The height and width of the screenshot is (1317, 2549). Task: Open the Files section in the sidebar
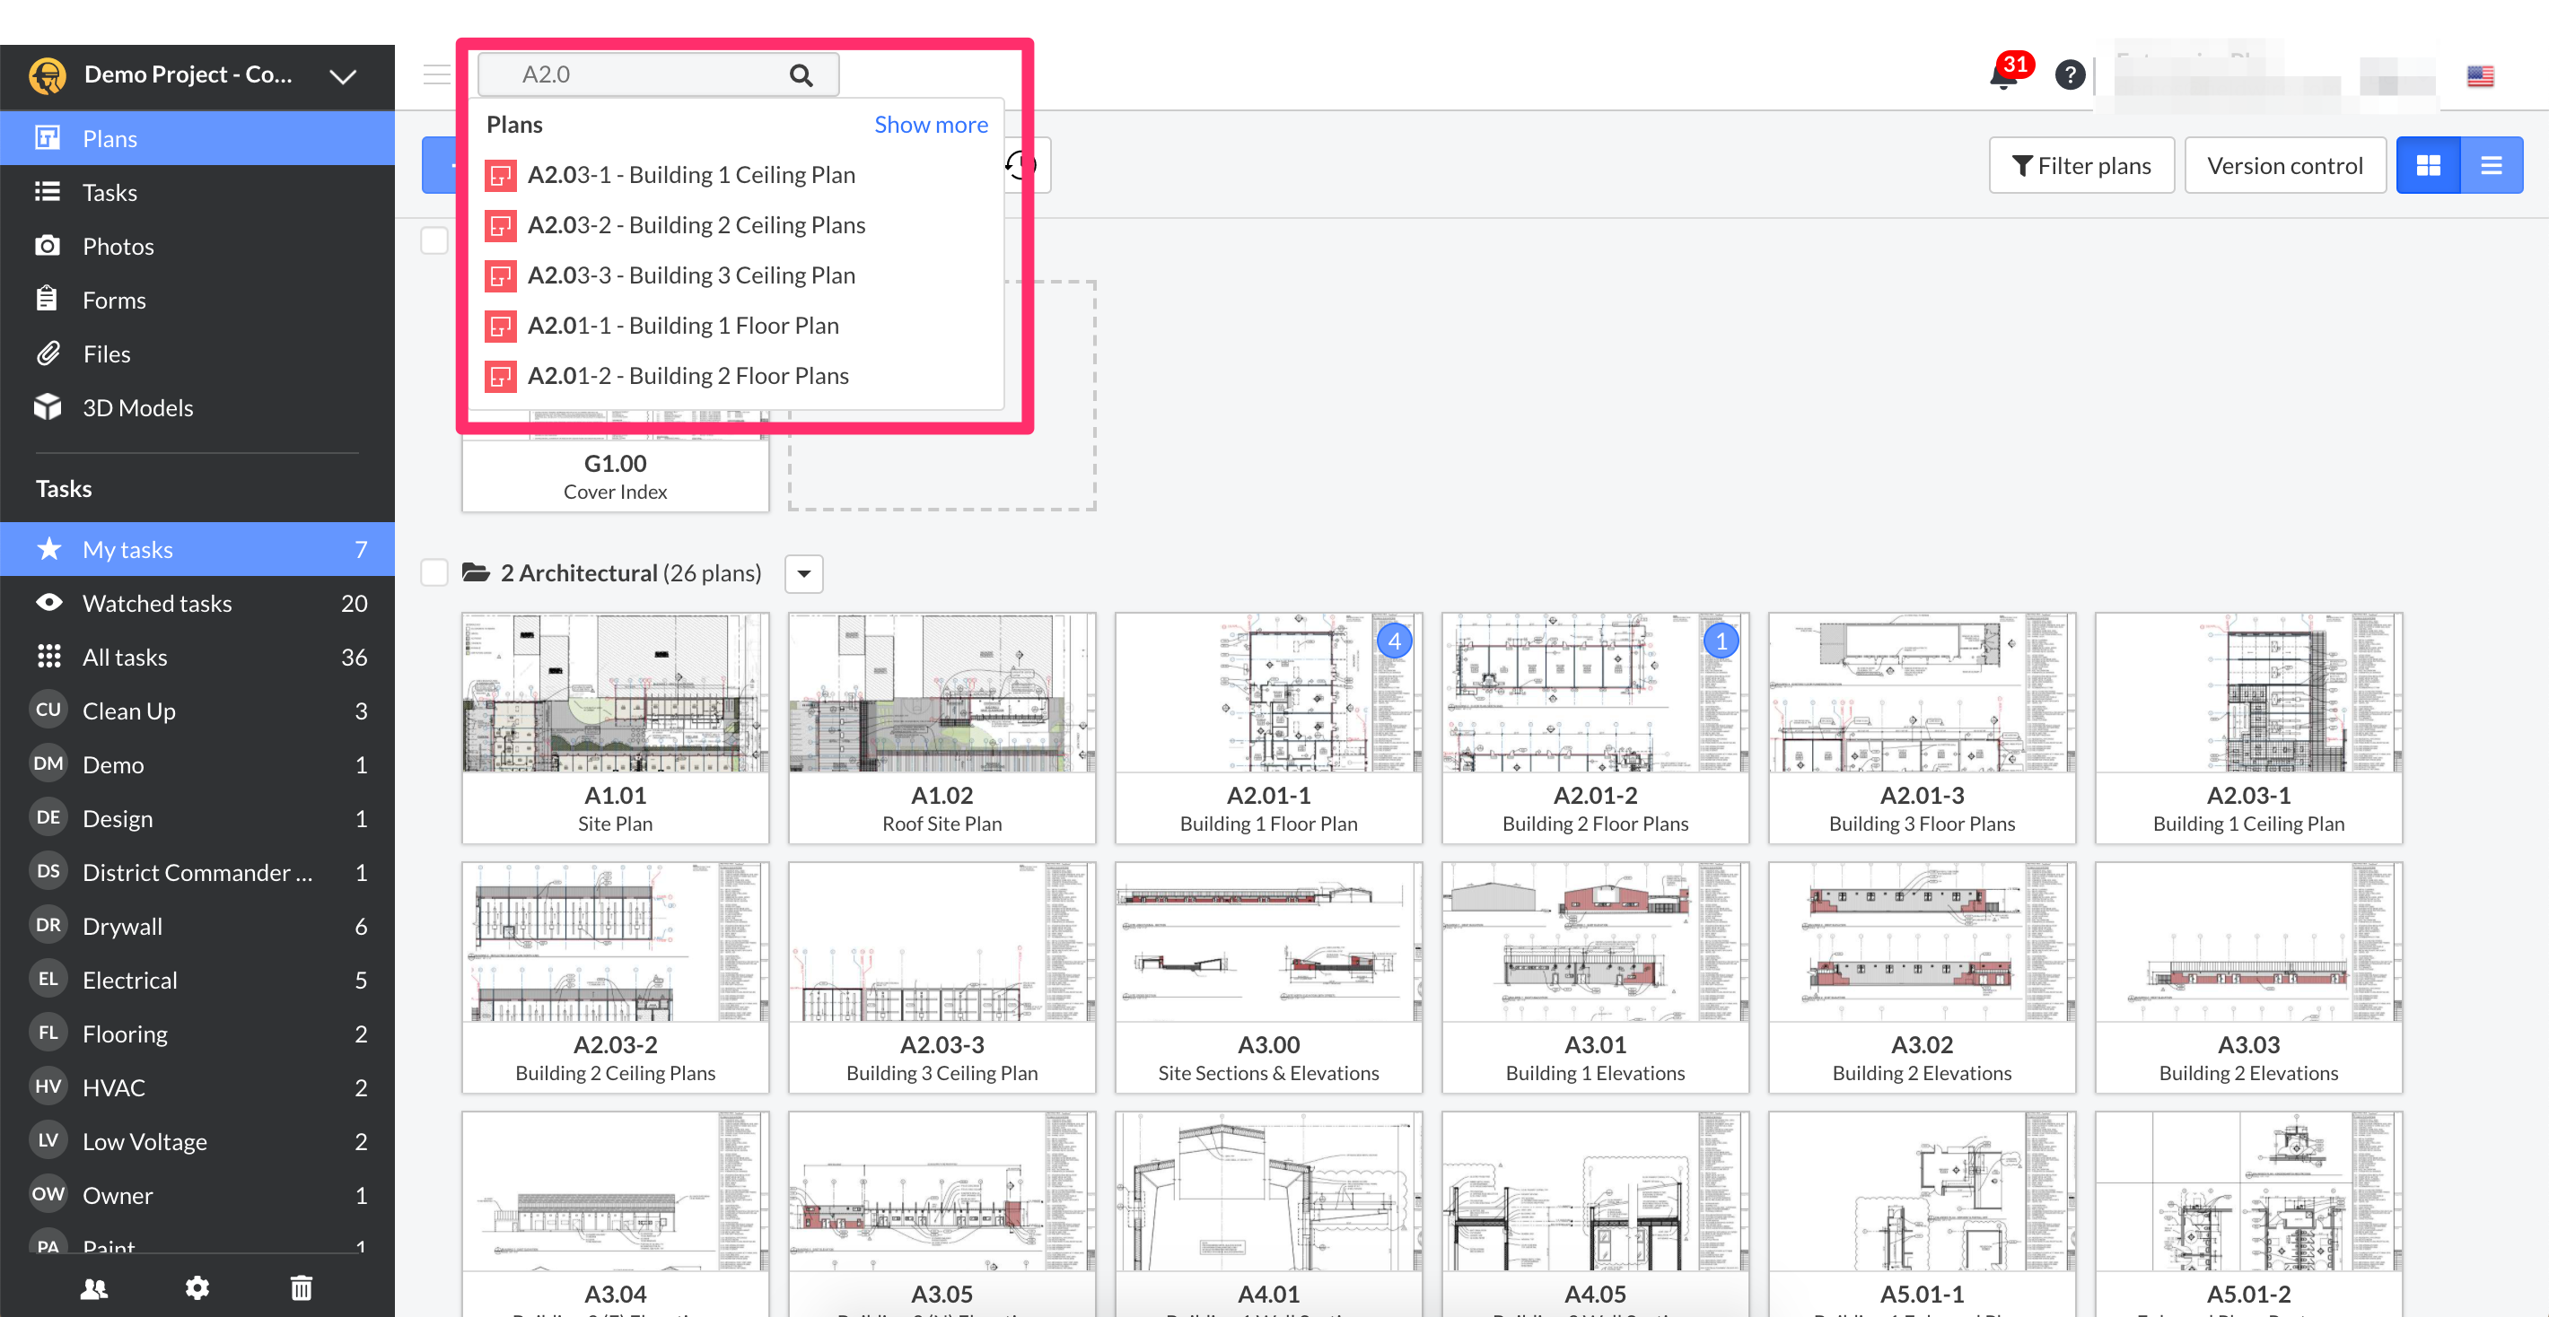point(106,353)
